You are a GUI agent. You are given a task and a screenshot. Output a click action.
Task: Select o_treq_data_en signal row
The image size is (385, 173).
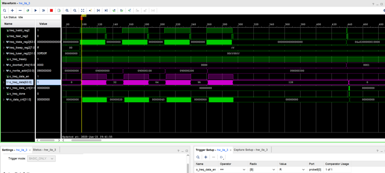point(18,77)
